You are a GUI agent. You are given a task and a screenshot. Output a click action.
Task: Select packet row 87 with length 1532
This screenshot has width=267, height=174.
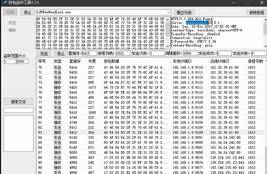coord(151,152)
